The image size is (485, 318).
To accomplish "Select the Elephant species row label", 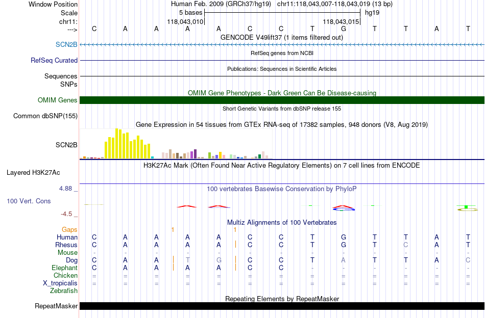I will pyautogui.click(x=65, y=268).
